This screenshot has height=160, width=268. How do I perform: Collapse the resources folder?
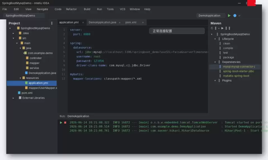tap(20, 78)
